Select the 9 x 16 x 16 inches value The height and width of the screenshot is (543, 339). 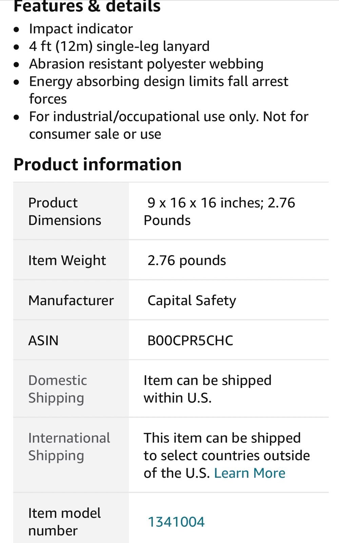[x=219, y=211]
